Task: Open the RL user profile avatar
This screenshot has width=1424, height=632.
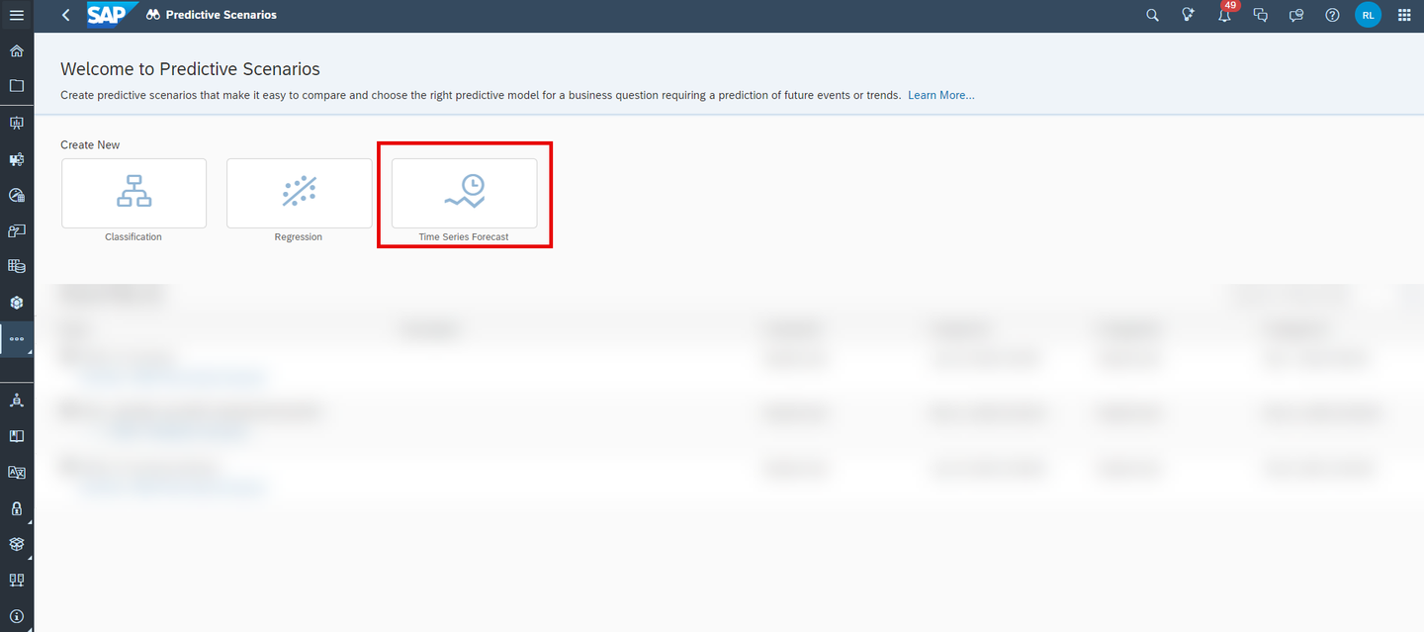Action: point(1369,15)
